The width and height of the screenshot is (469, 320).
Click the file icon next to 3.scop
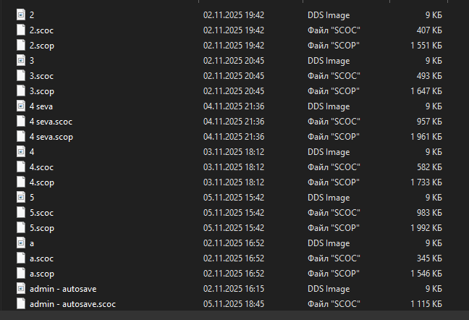pyautogui.click(x=20, y=91)
